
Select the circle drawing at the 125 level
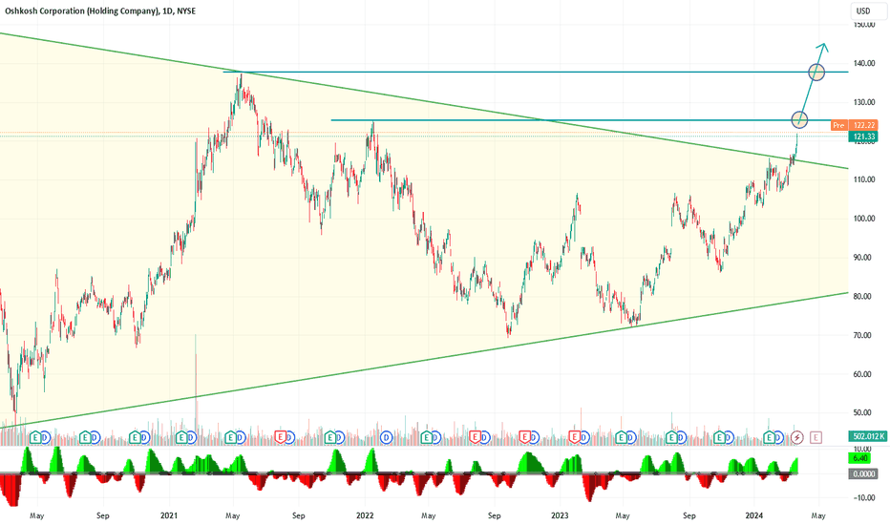pyautogui.click(x=799, y=119)
